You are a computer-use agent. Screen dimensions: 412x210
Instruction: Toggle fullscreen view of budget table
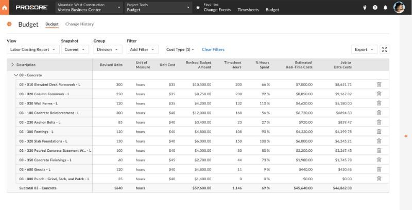[384, 49]
